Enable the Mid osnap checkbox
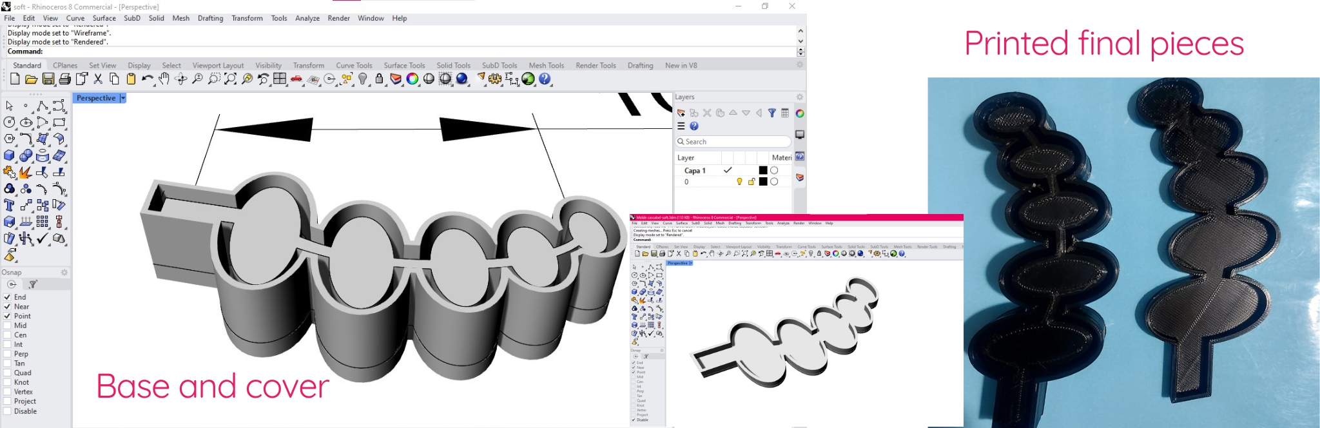 click(7, 326)
